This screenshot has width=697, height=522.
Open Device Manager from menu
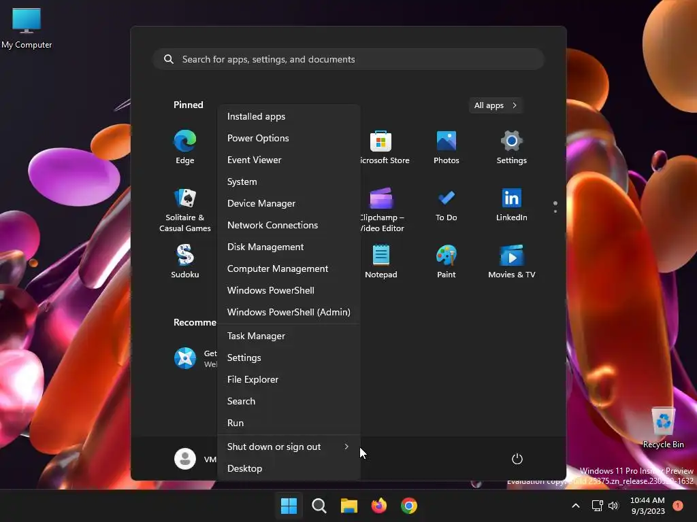(289, 203)
